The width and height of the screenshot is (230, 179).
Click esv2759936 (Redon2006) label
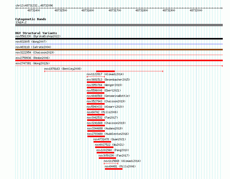(33, 58)
